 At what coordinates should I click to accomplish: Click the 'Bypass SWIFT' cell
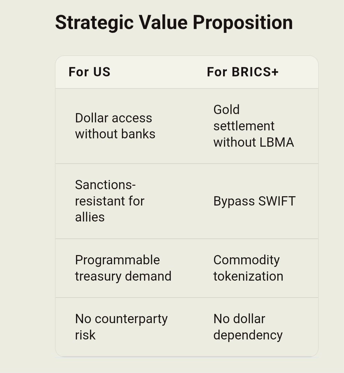point(254,201)
